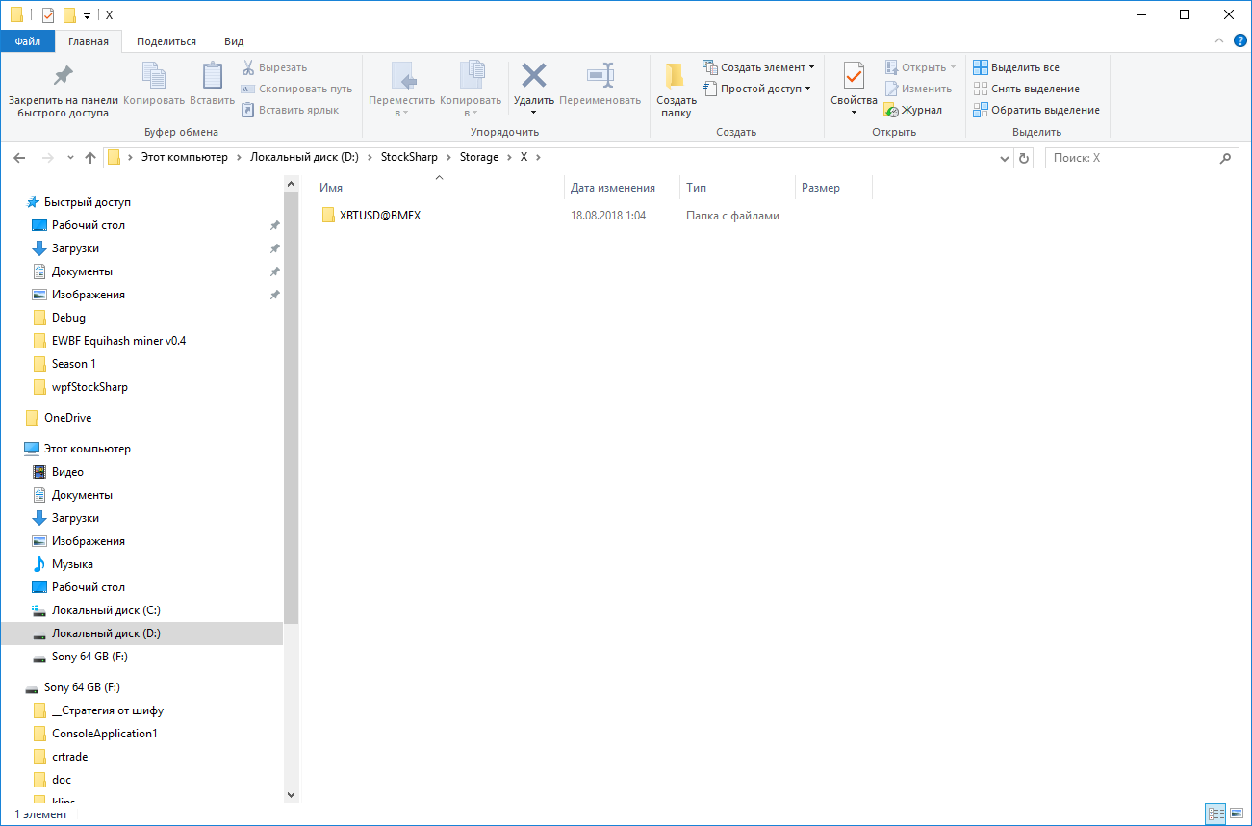This screenshot has width=1252, height=826.
Task: Refresh the current folder view
Action: 1024,158
